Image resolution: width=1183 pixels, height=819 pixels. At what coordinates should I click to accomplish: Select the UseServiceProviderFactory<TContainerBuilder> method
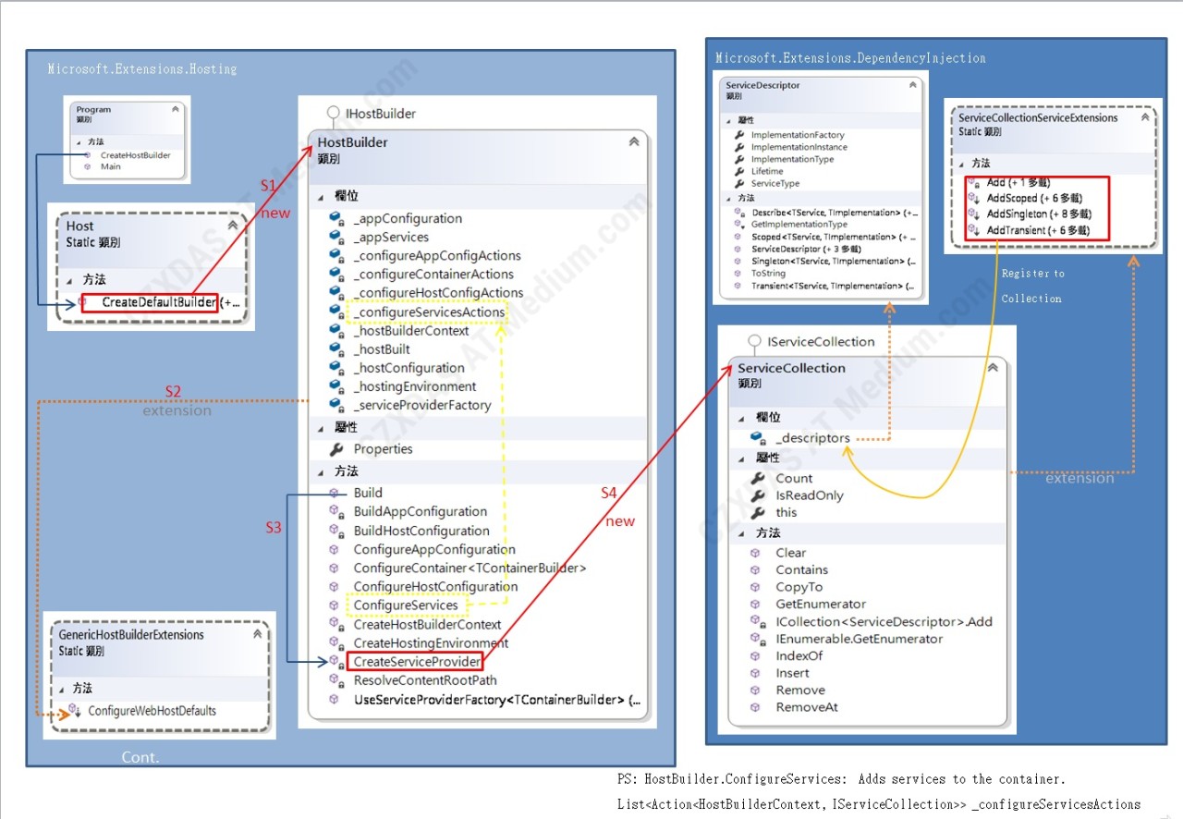[x=497, y=700]
